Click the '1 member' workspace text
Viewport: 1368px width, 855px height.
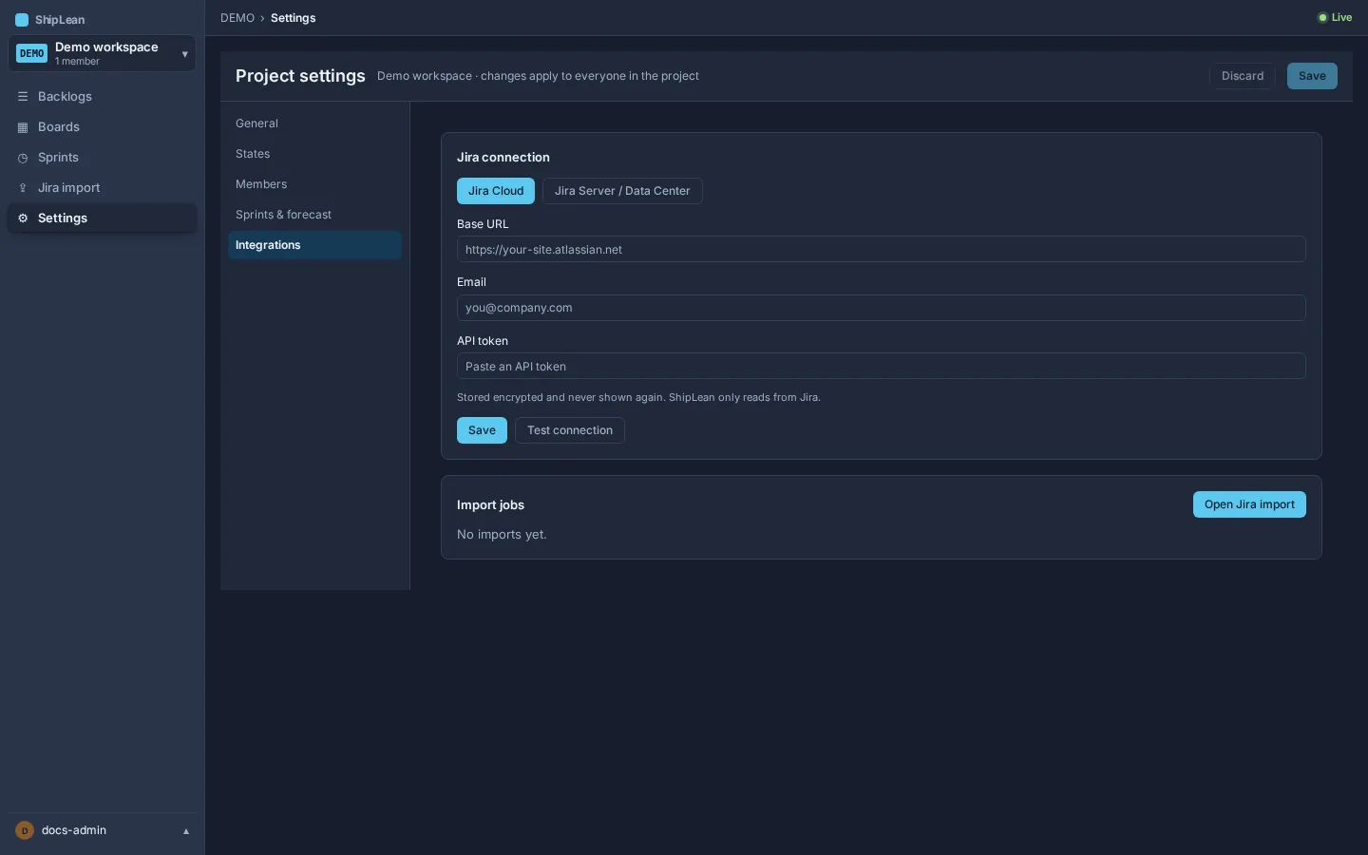coord(77,62)
